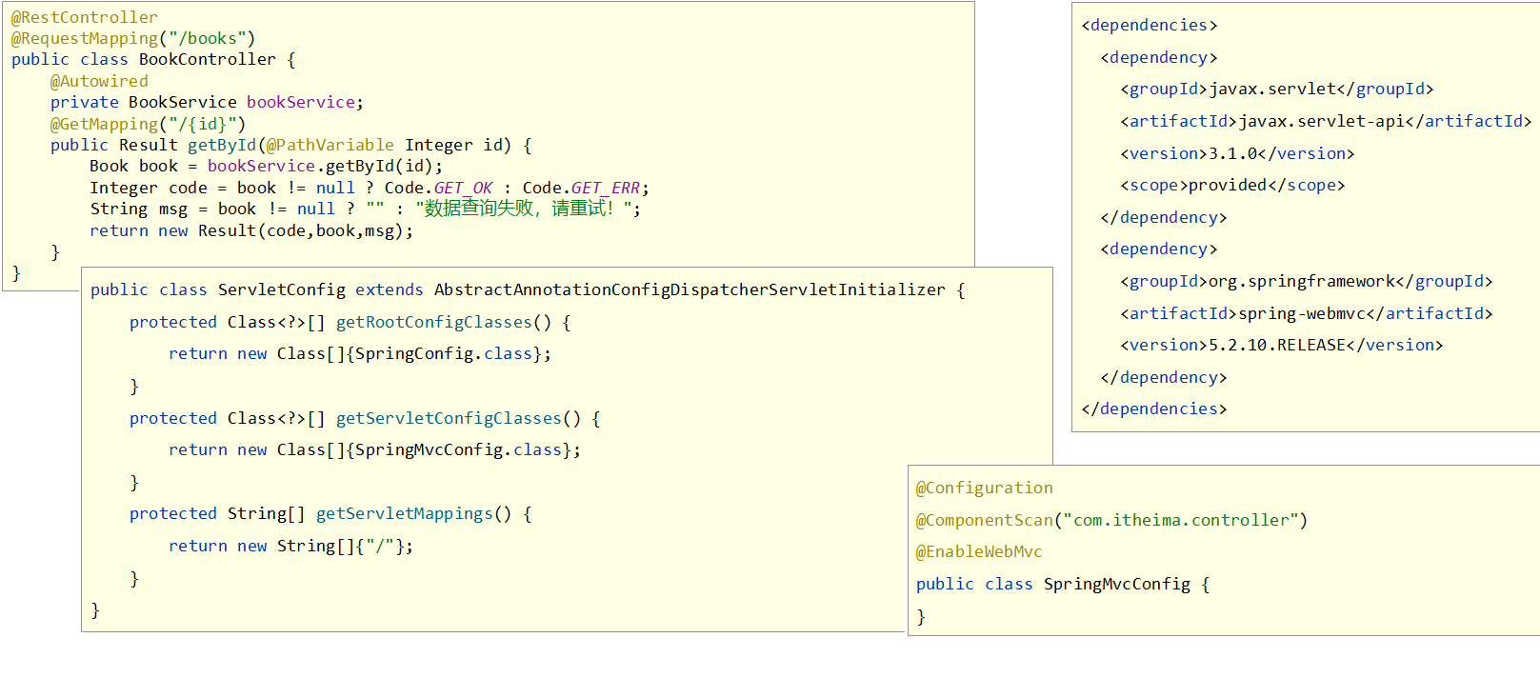1540x678 pixels.
Task: Click the 5.2.10.RELEASE version text
Action: [1277, 345]
